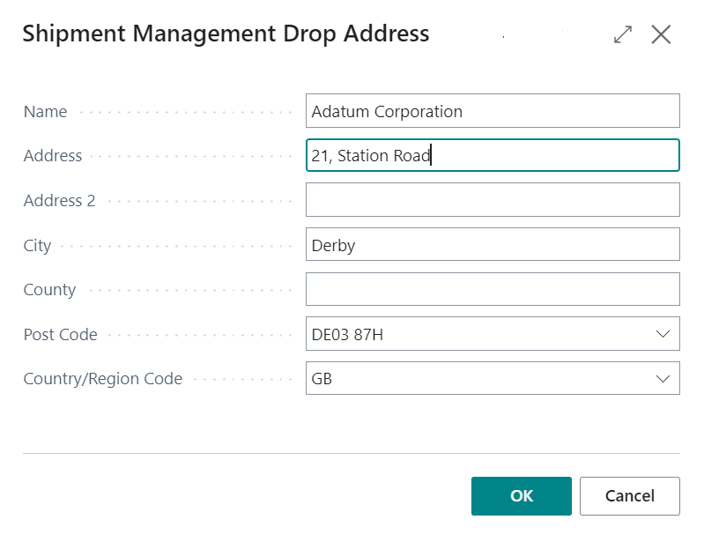Click the Country/Region Code value GB
The height and width of the screenshot is (542, 704).
(x=322, y=379)
